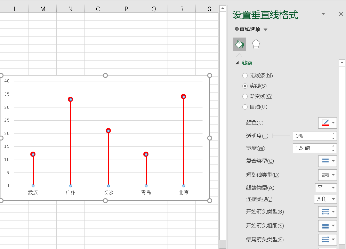Select the 实线(S) radio button
This screenshot has width=346, height=249.
(x=245, y=86)
